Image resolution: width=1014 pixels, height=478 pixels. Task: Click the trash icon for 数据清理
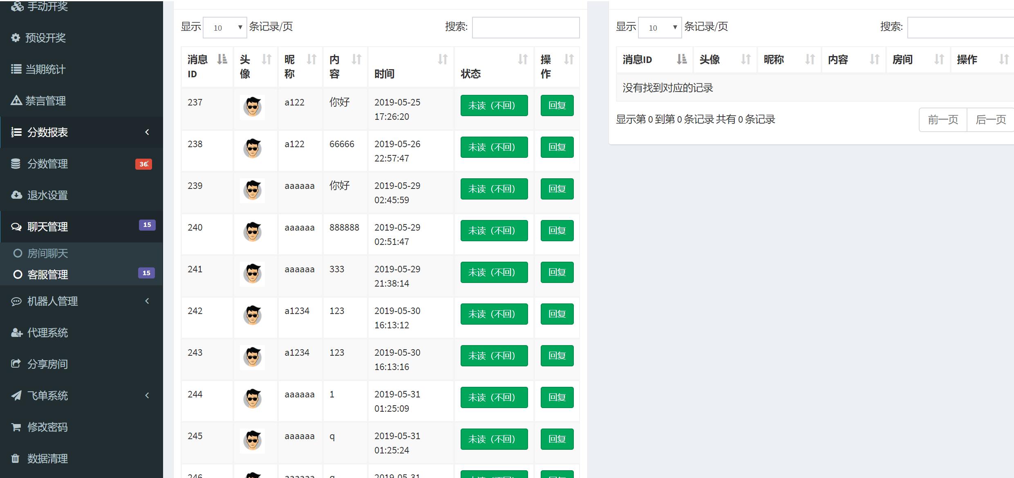pos(15,458)
